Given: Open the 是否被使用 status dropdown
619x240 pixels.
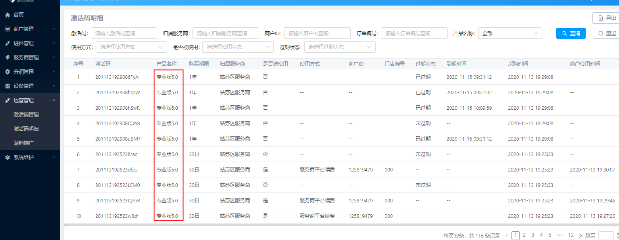Looking at the screenshot, I should coord(238,47).
